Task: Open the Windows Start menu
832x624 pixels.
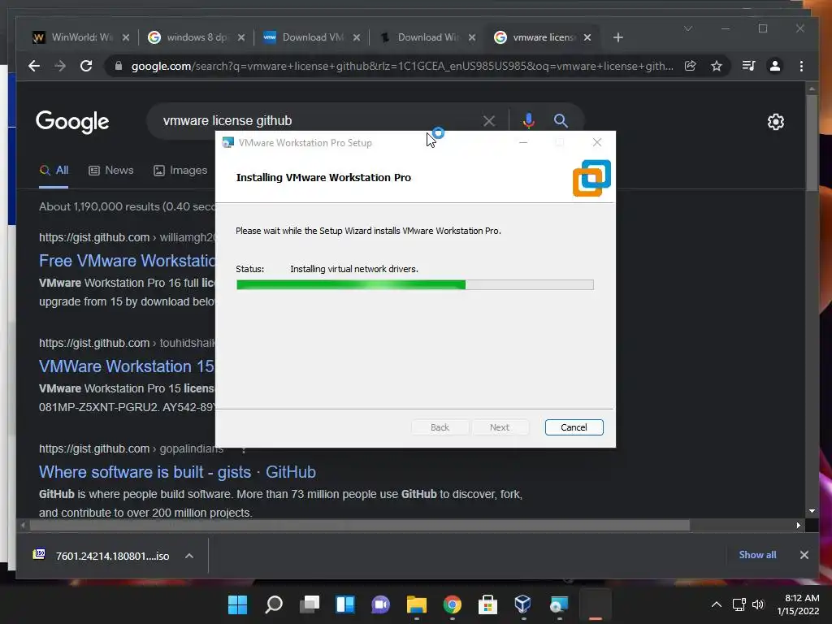Action: (238, 604)
